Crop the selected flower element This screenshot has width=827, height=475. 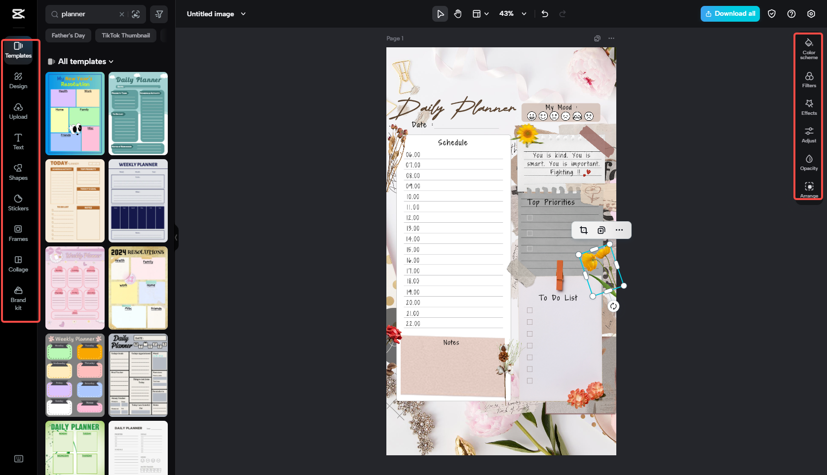(583, 230)
